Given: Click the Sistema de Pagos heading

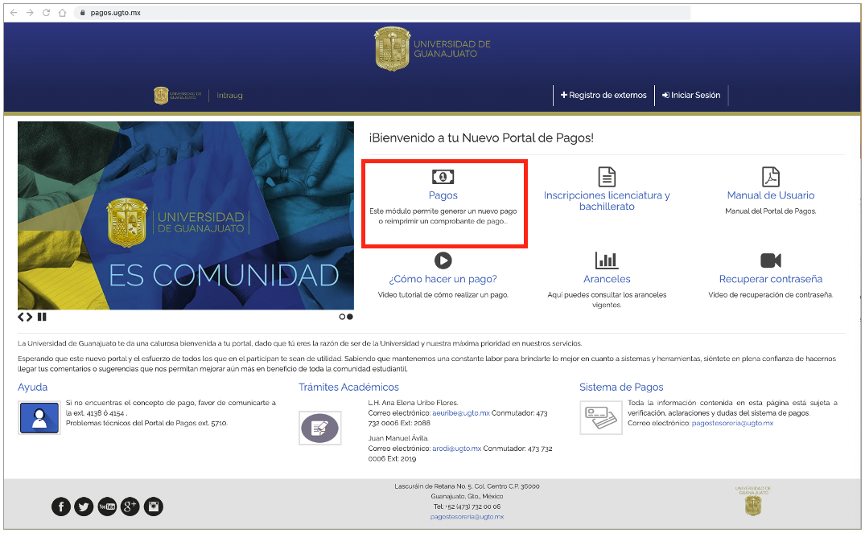Looking at the screenshot, I should click(621, 387).
